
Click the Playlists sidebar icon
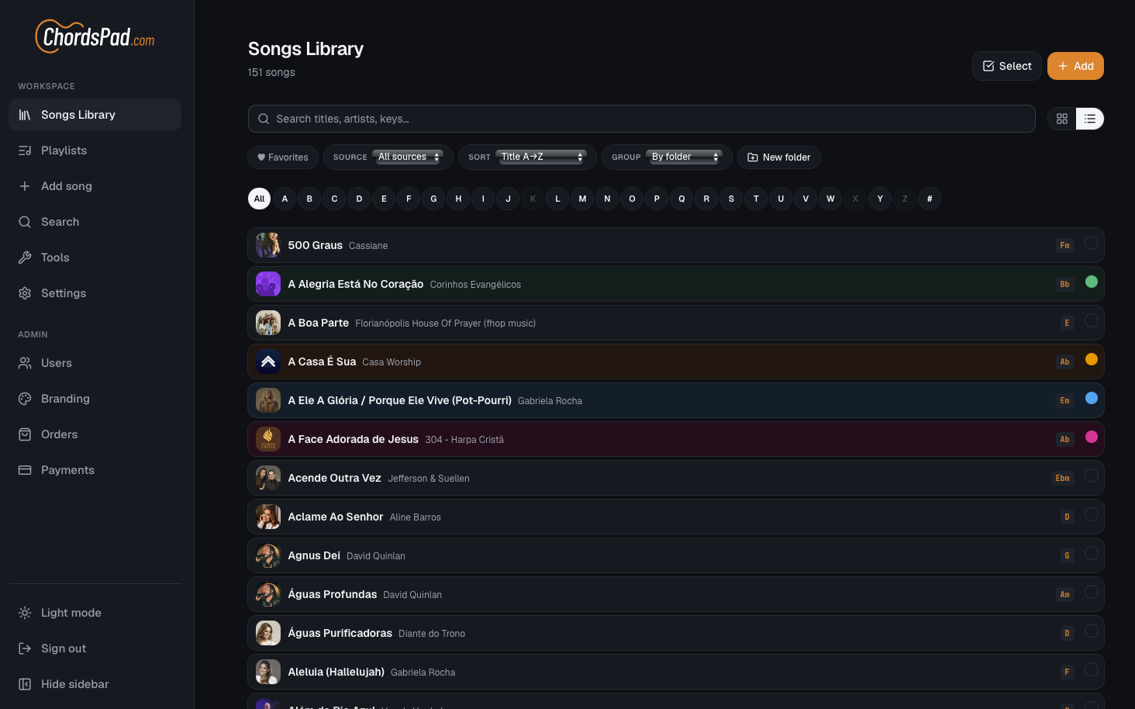[x=25, y=150]
